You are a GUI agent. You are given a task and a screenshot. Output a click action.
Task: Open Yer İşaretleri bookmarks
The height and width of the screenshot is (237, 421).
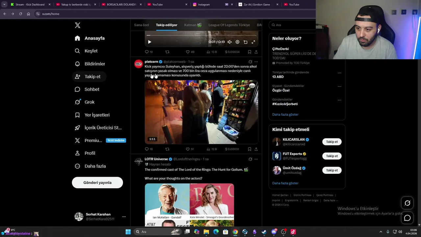click(x=92, y=115)
